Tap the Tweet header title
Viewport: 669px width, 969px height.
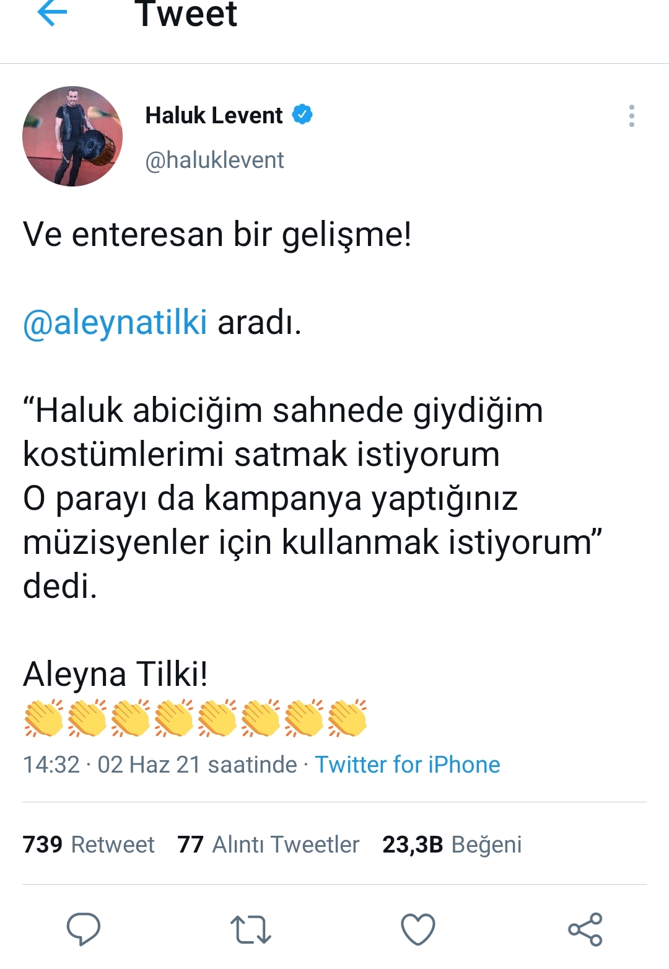pos(186,15)
